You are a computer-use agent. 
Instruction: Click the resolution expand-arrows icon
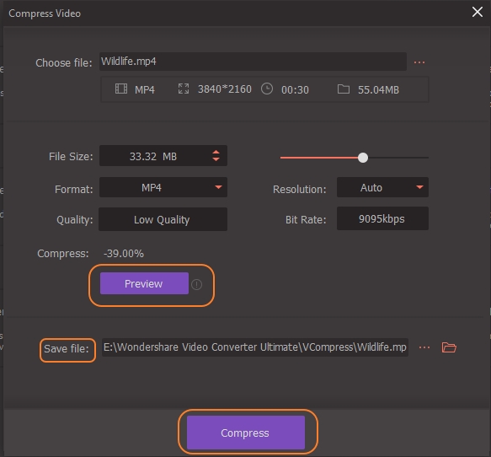click(184, 89)
